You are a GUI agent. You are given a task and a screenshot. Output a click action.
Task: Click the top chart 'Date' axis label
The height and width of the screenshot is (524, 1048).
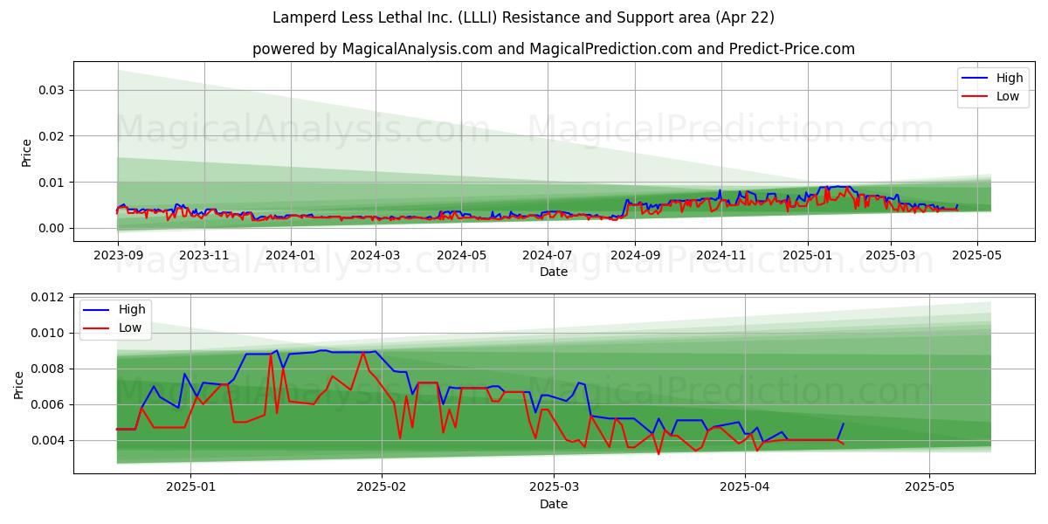pyautogui.click(x=554, y=272)
